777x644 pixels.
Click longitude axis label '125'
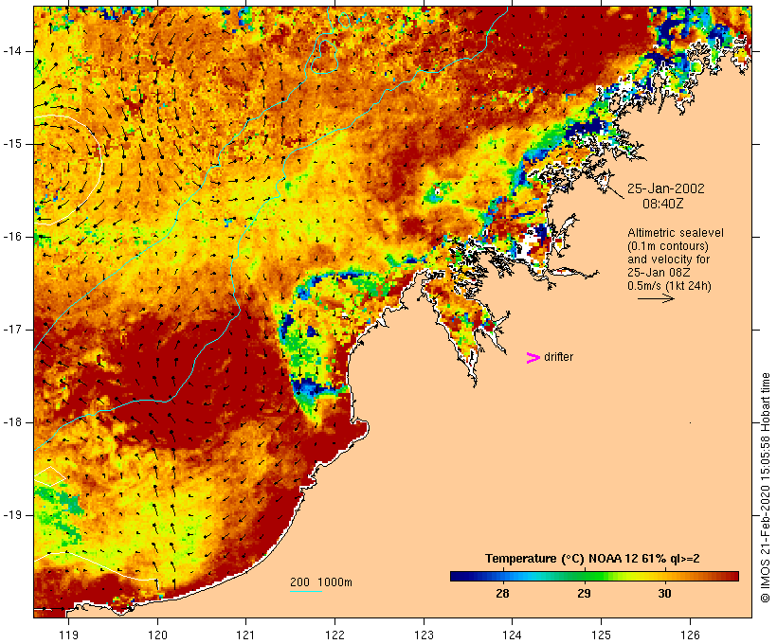(601, 635)
